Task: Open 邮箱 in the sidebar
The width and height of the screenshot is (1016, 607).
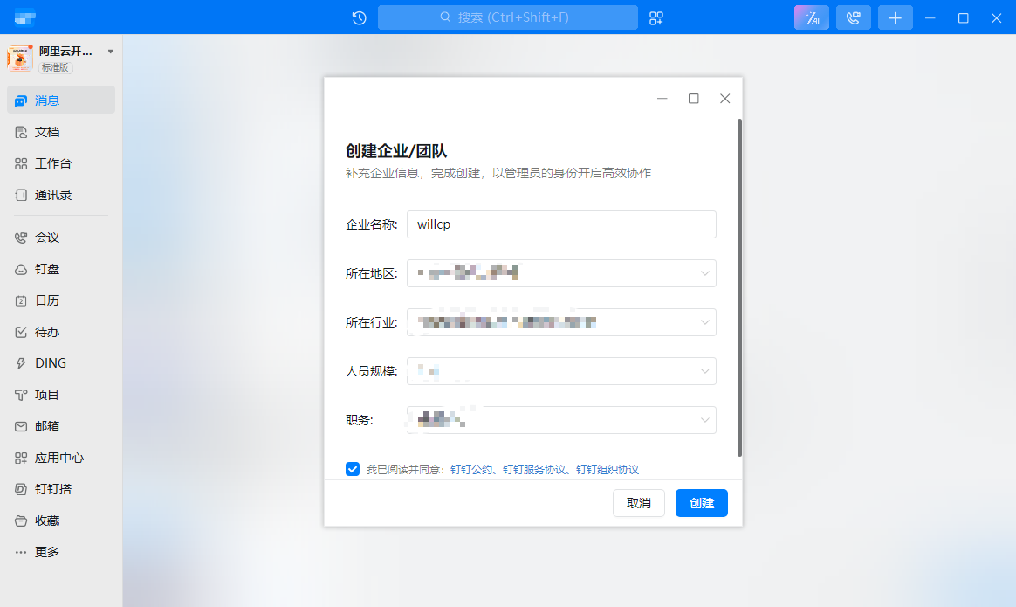Action: (61, 426)
